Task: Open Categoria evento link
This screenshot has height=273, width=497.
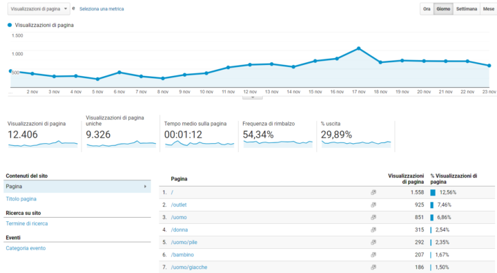Action: (x=26, y=248)
